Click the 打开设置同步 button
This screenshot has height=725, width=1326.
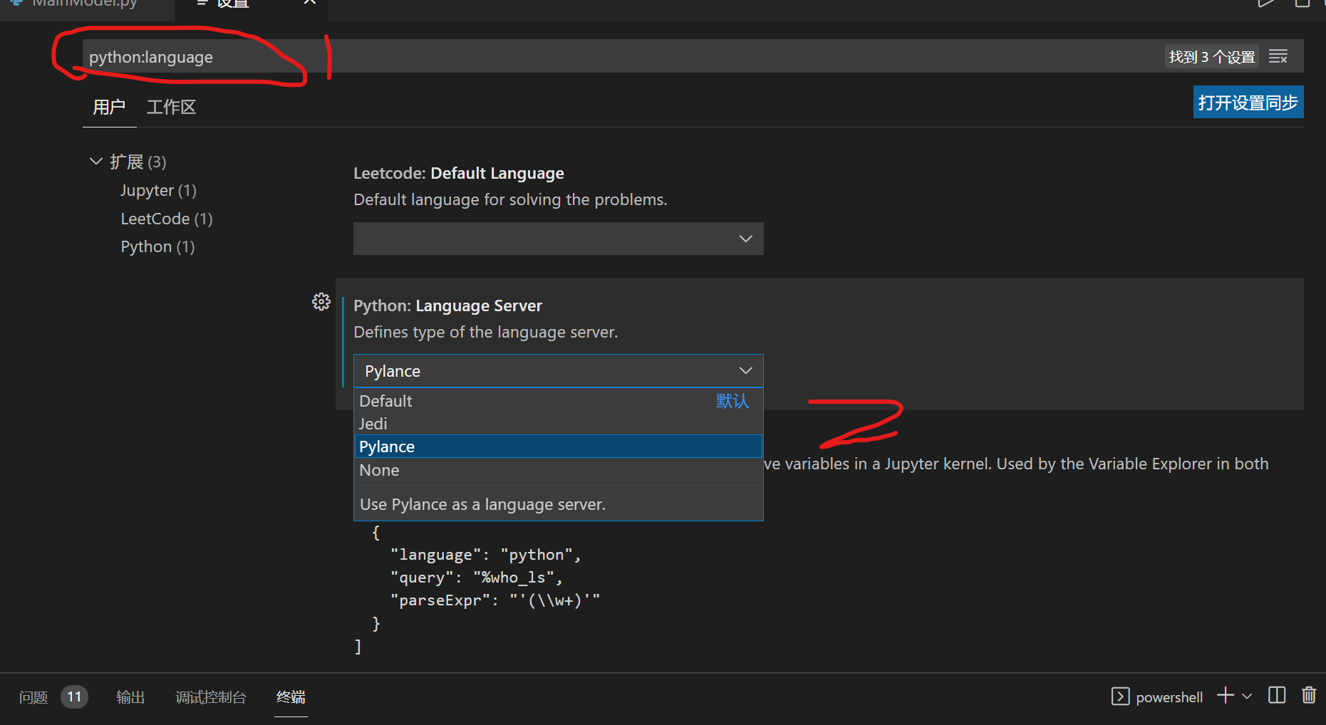pos(1248,102)
